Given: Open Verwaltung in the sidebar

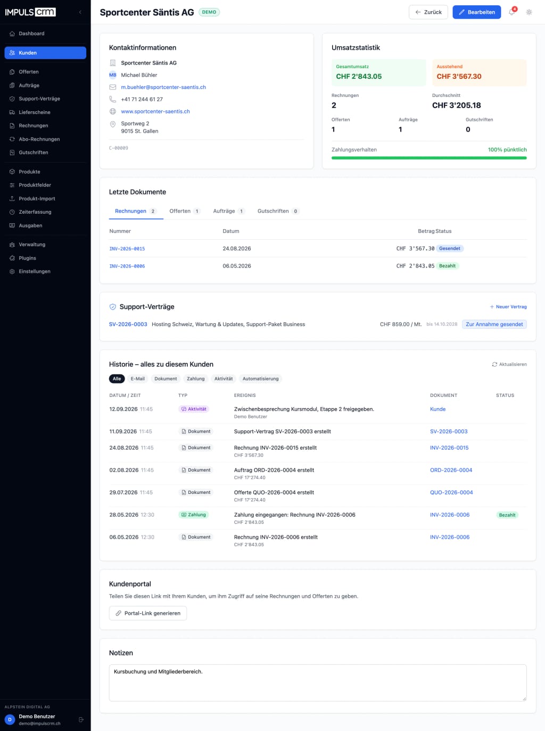Looking at the screenshot, I should (45, 245).
